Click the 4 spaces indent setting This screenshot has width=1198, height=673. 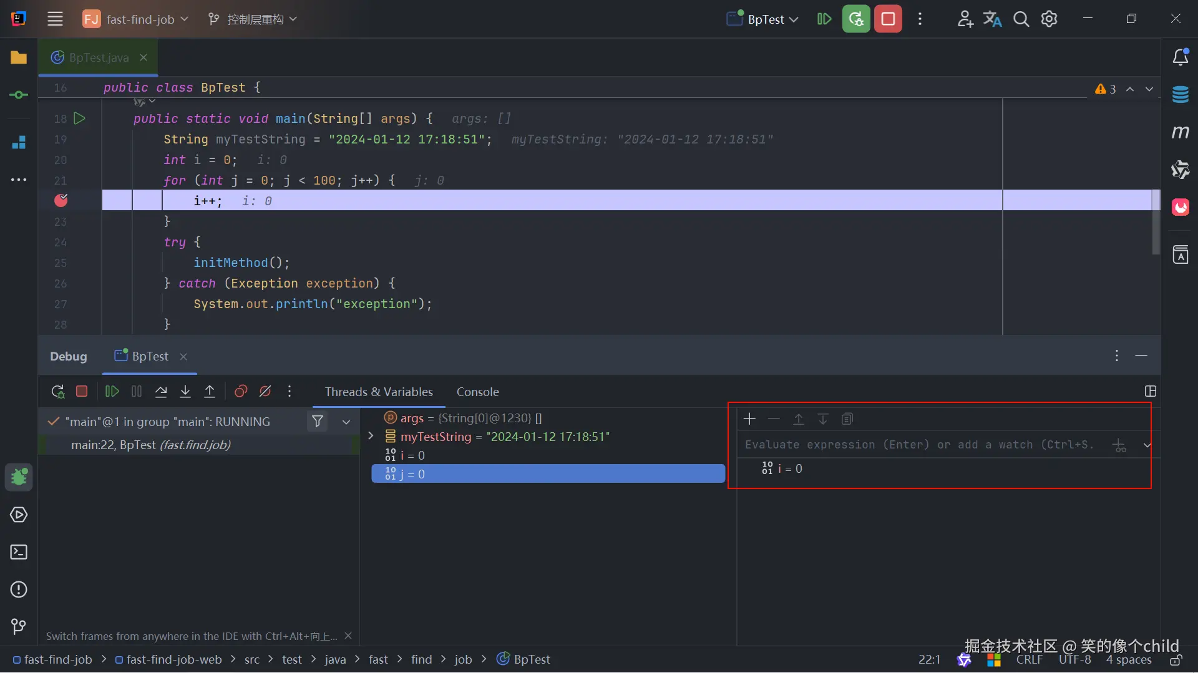click(1129, 659)
